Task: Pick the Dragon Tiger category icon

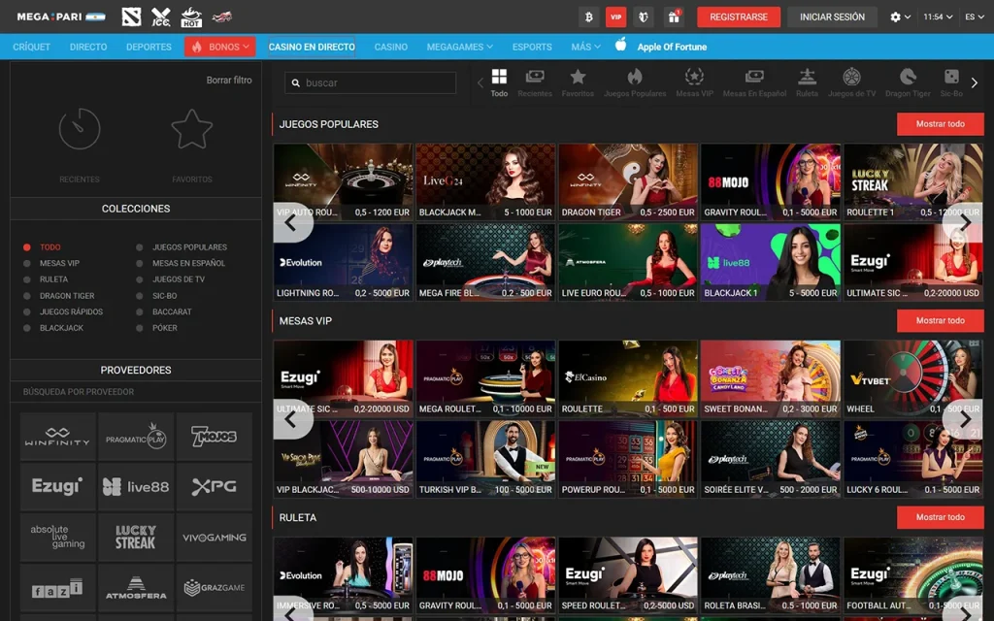Action: [x=908, y=83]
